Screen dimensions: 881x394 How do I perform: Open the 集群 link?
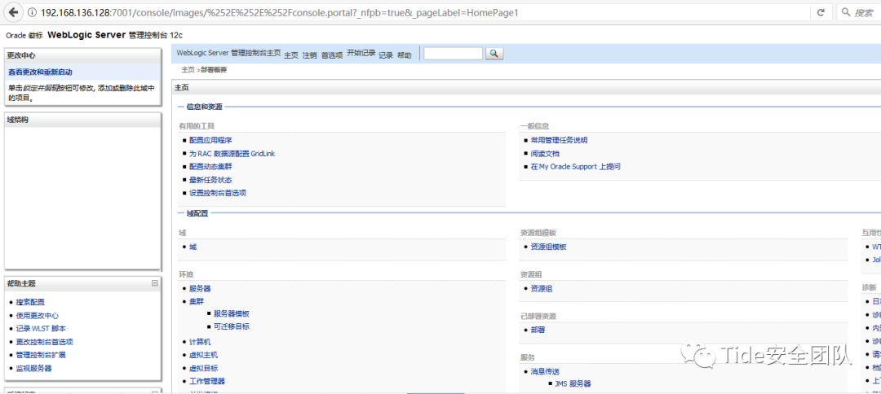[197, 301]
